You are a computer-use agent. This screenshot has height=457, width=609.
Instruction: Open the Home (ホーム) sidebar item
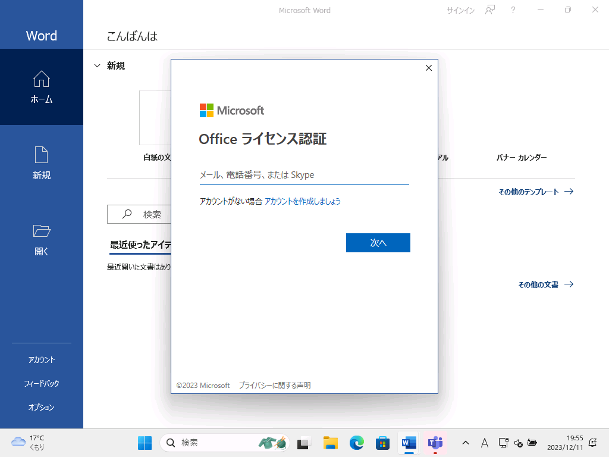(42, 87)
